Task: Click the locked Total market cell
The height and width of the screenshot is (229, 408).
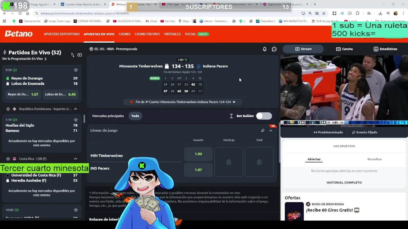Action: [259, 162]
